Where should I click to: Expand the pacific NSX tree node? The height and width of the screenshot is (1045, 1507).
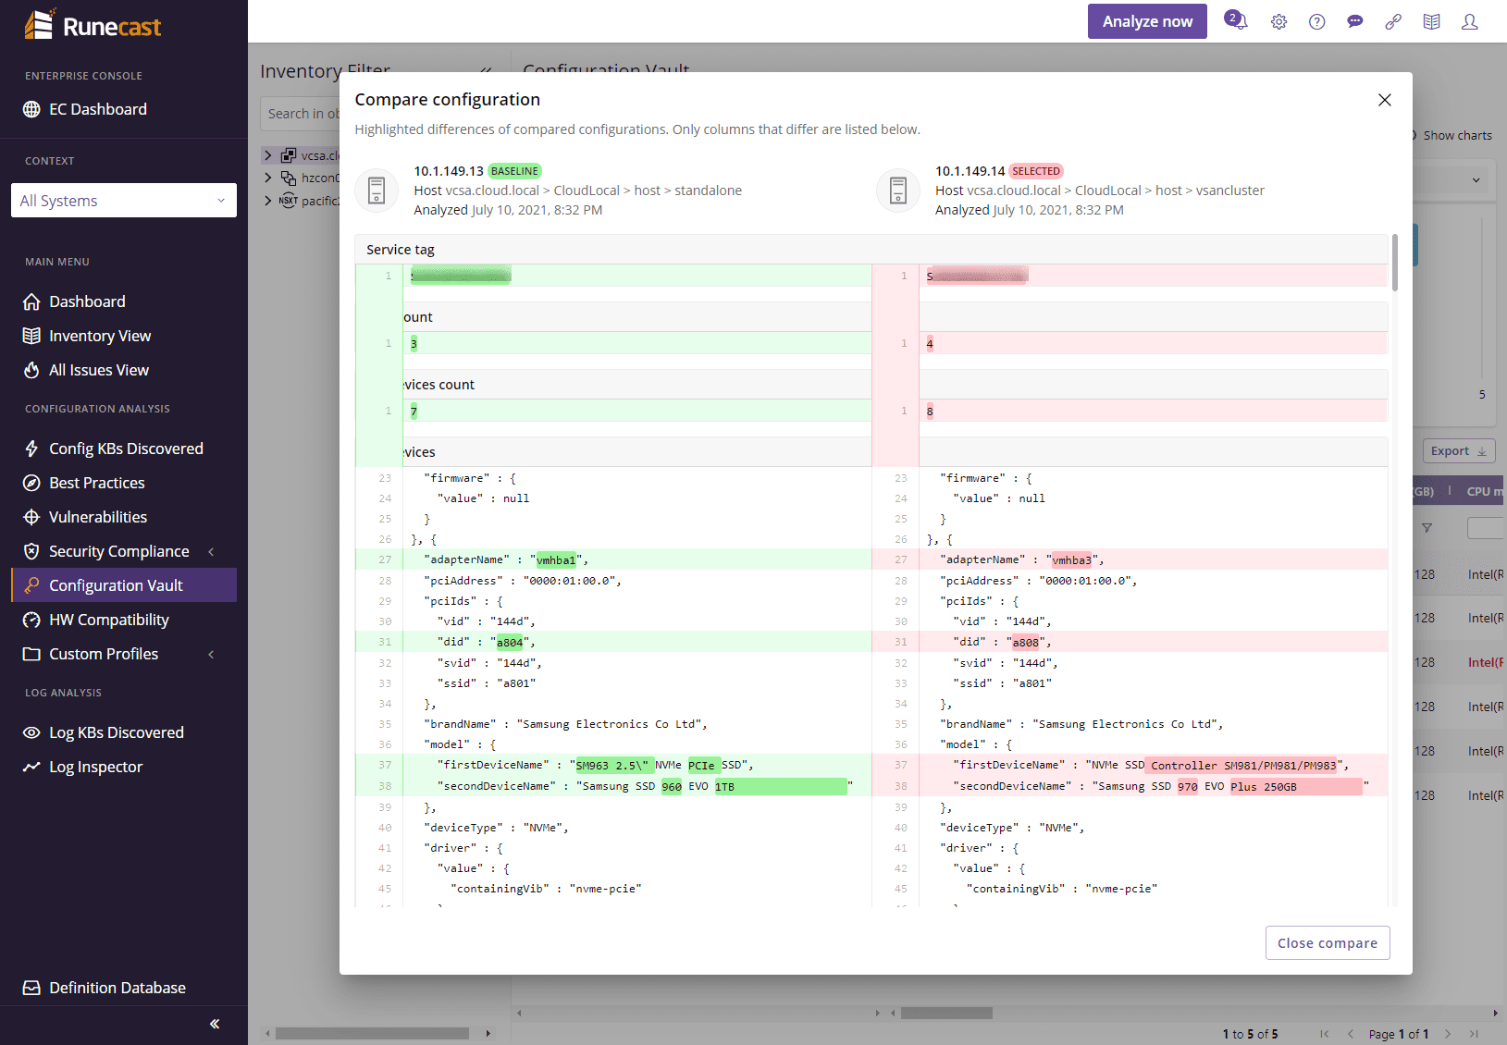point(268,200)
